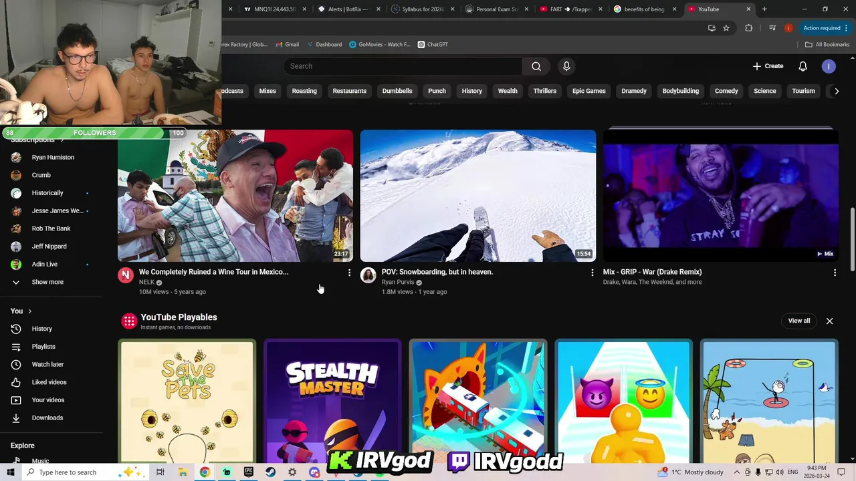Play the NELK Wine Tour Mexico thumbnail

(235, 196)
